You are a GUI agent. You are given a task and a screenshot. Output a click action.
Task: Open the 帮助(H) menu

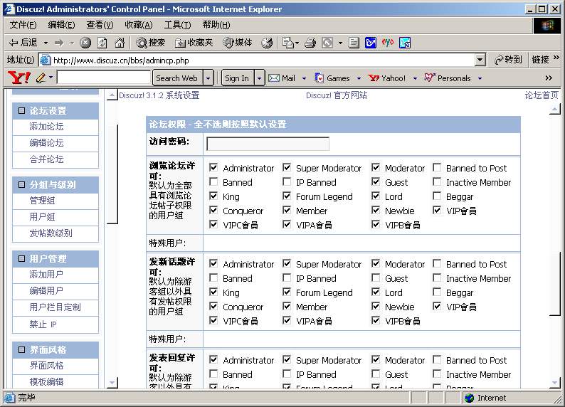tap(216, 25)
